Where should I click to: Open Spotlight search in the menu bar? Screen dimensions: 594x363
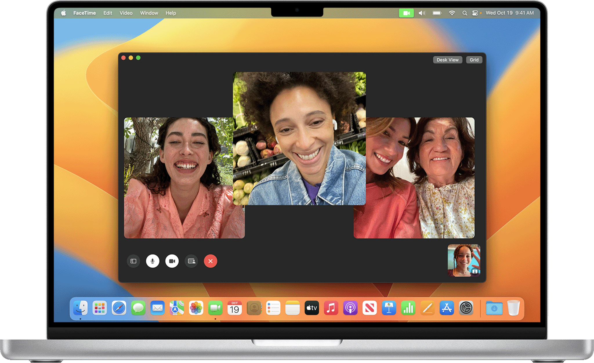click(465, 13)
